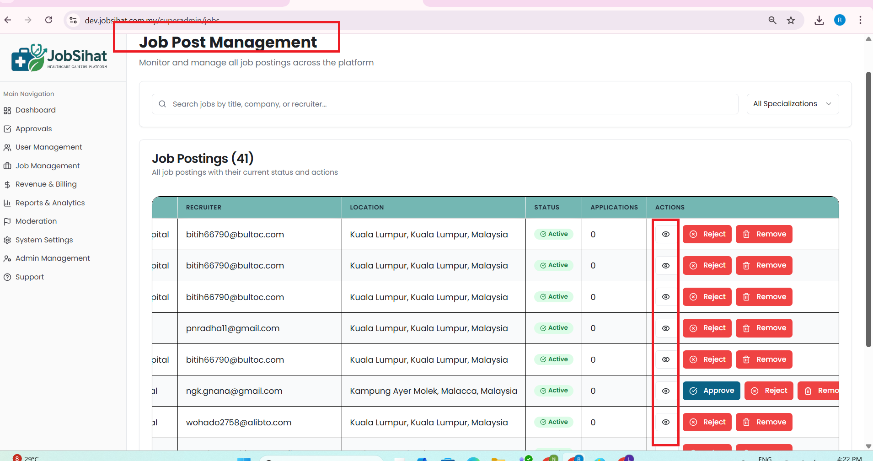Open Reports & Analytics page
The height and width of the screenshot is (461, 873).
click(50, 203)
